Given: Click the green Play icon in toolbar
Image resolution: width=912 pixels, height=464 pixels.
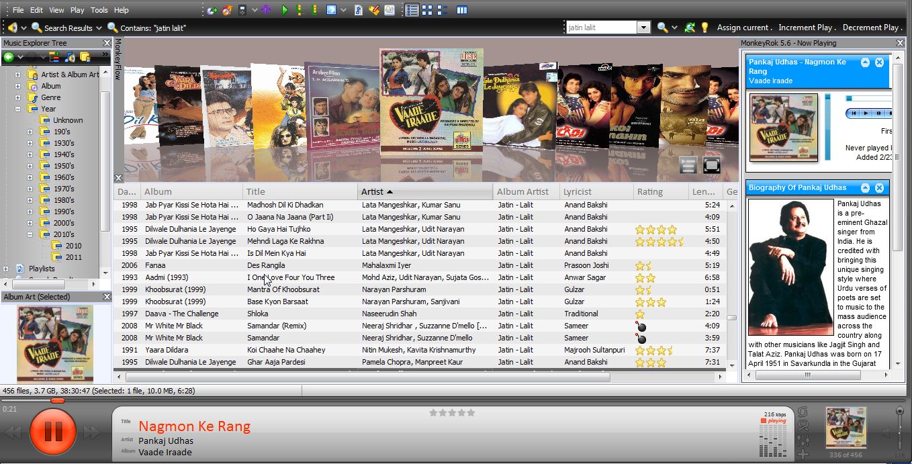Looking at the screenshot, I should point(285,10).
